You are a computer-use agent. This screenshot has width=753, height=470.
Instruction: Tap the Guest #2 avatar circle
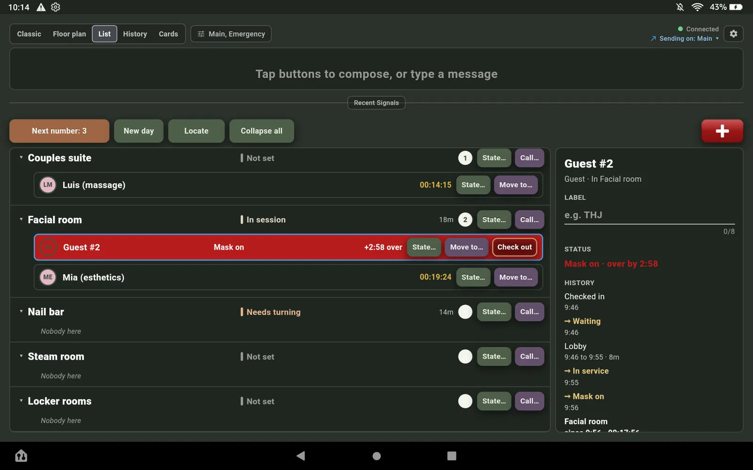pos(48,247)
